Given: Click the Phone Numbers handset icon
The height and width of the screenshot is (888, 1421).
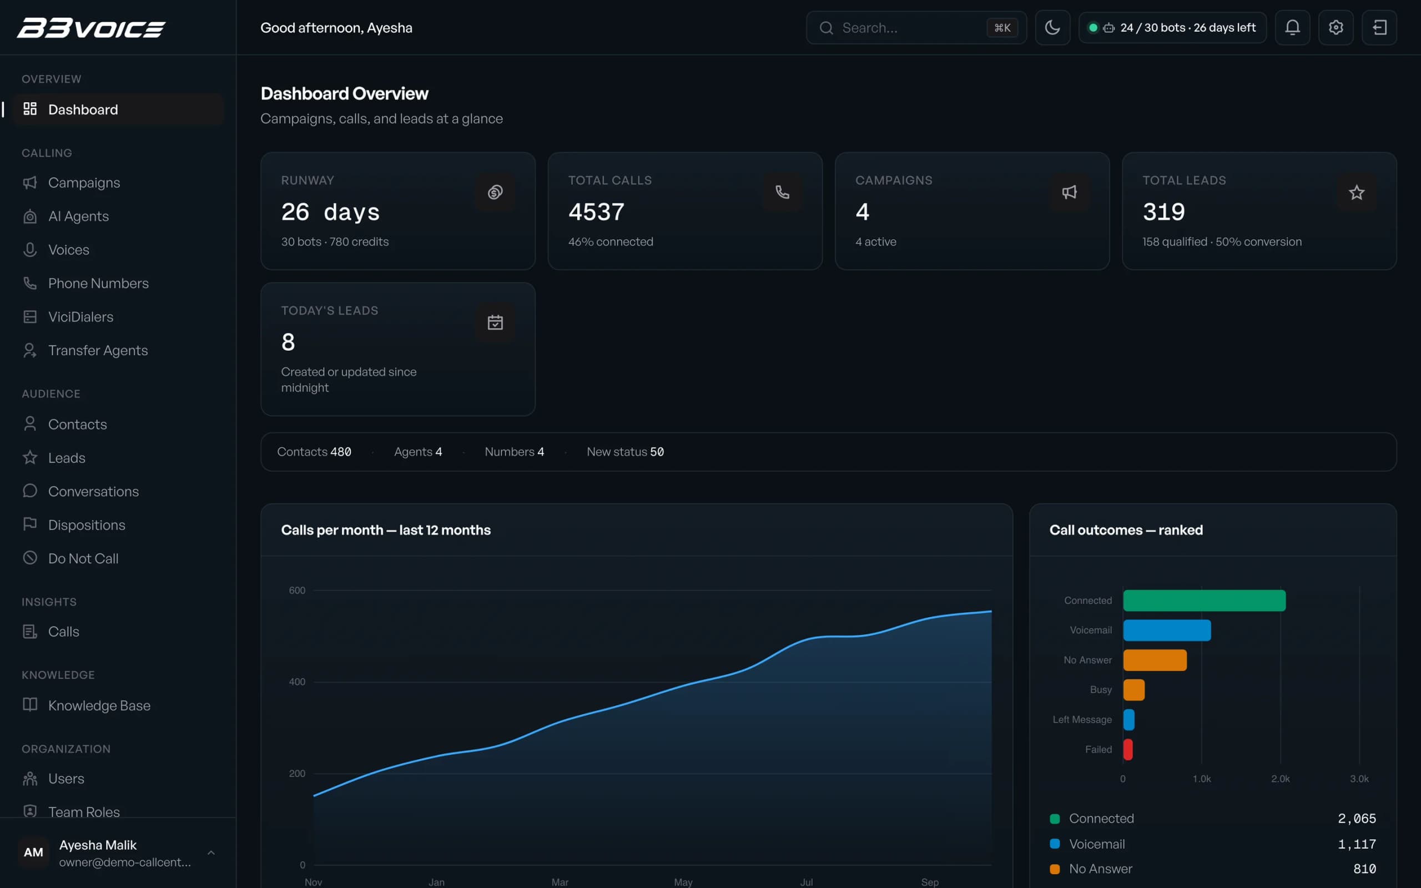Looking at the screenshot, I should click(30, 283).
